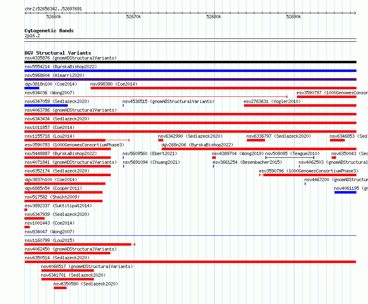Open the dgv3837n100 Coe2014 label
368x304 pixels.
[x=51, y=180]
